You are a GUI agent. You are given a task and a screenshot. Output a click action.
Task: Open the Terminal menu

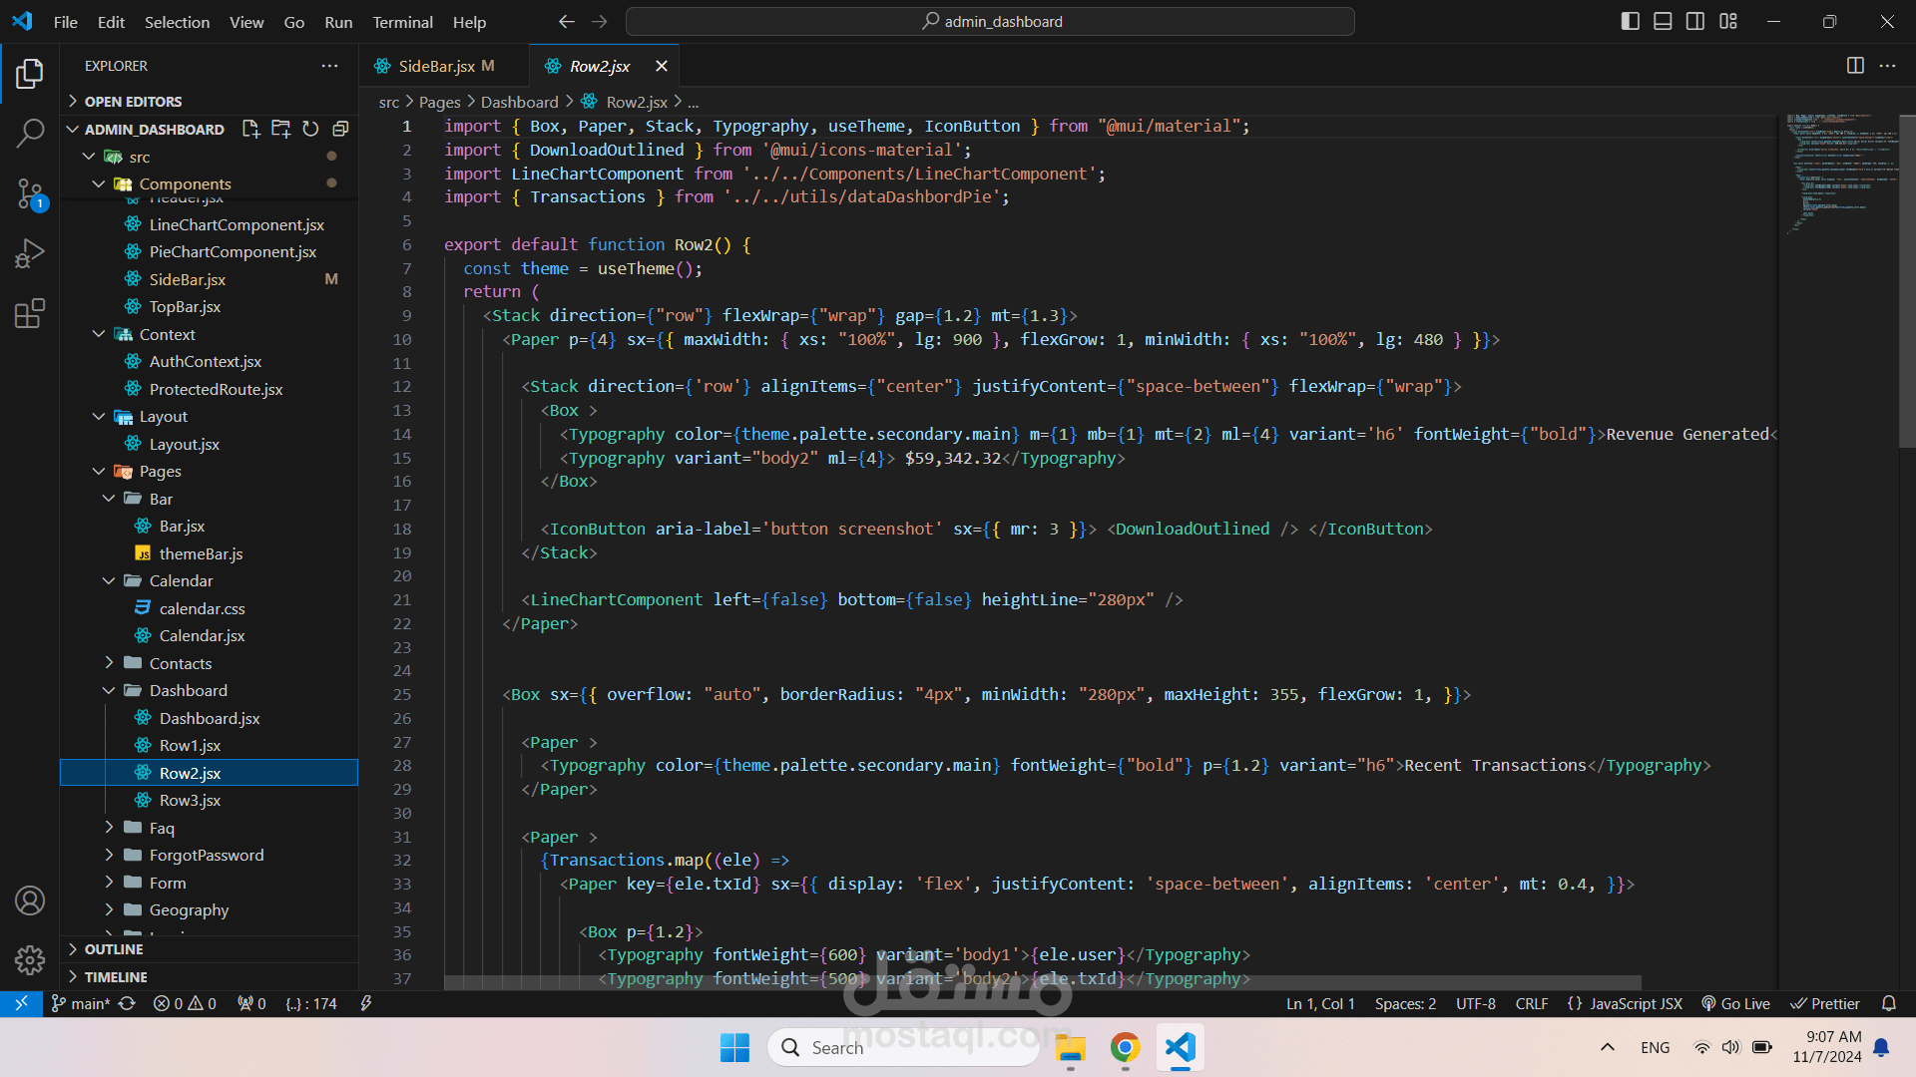pyautogui.click(x=402, y=22)
